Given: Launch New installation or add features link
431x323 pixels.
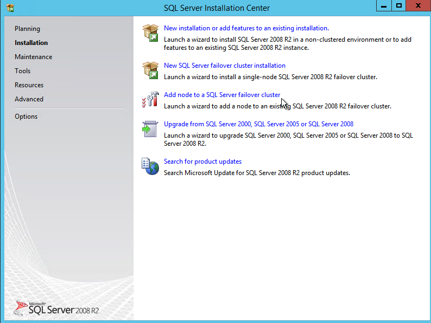Looking at the screenshot, I should 246,28.
